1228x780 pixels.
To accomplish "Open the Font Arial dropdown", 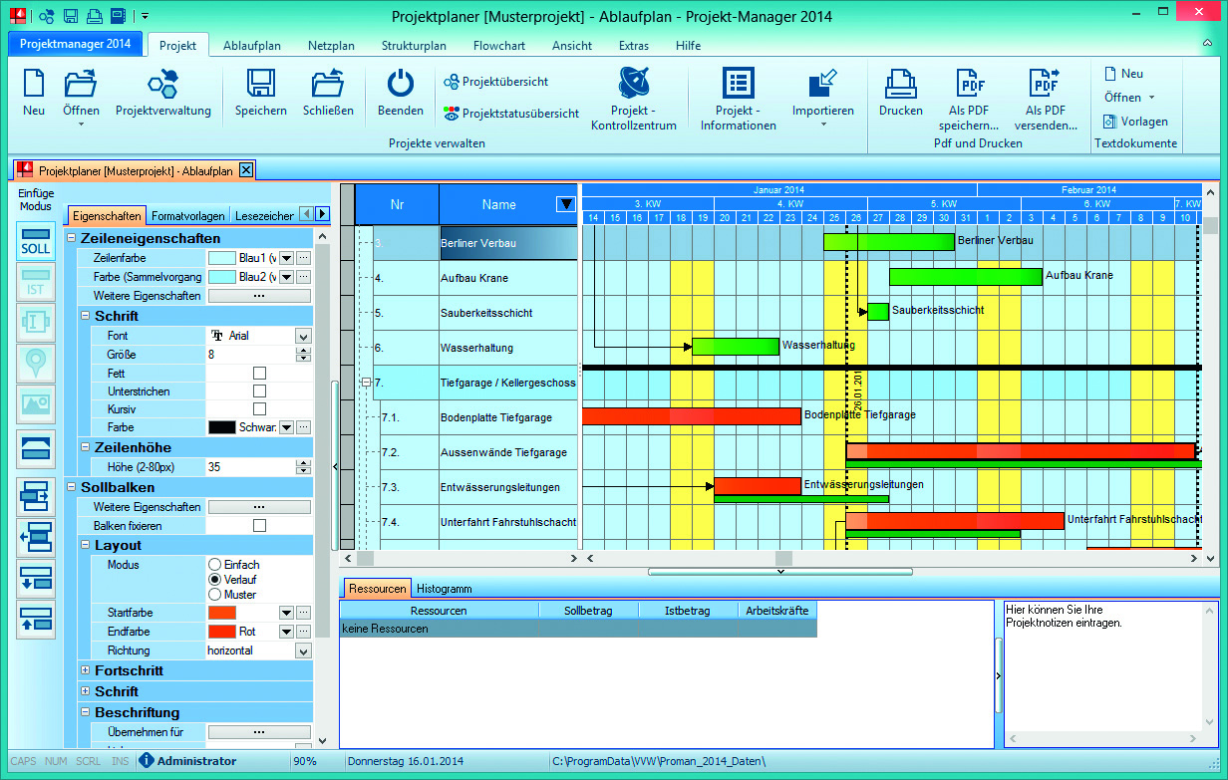I will pos(303,337).
